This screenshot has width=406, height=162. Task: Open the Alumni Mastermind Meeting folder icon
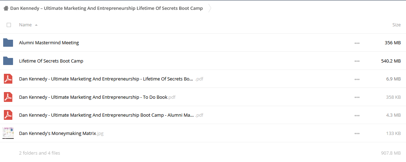tap(8, 43)
